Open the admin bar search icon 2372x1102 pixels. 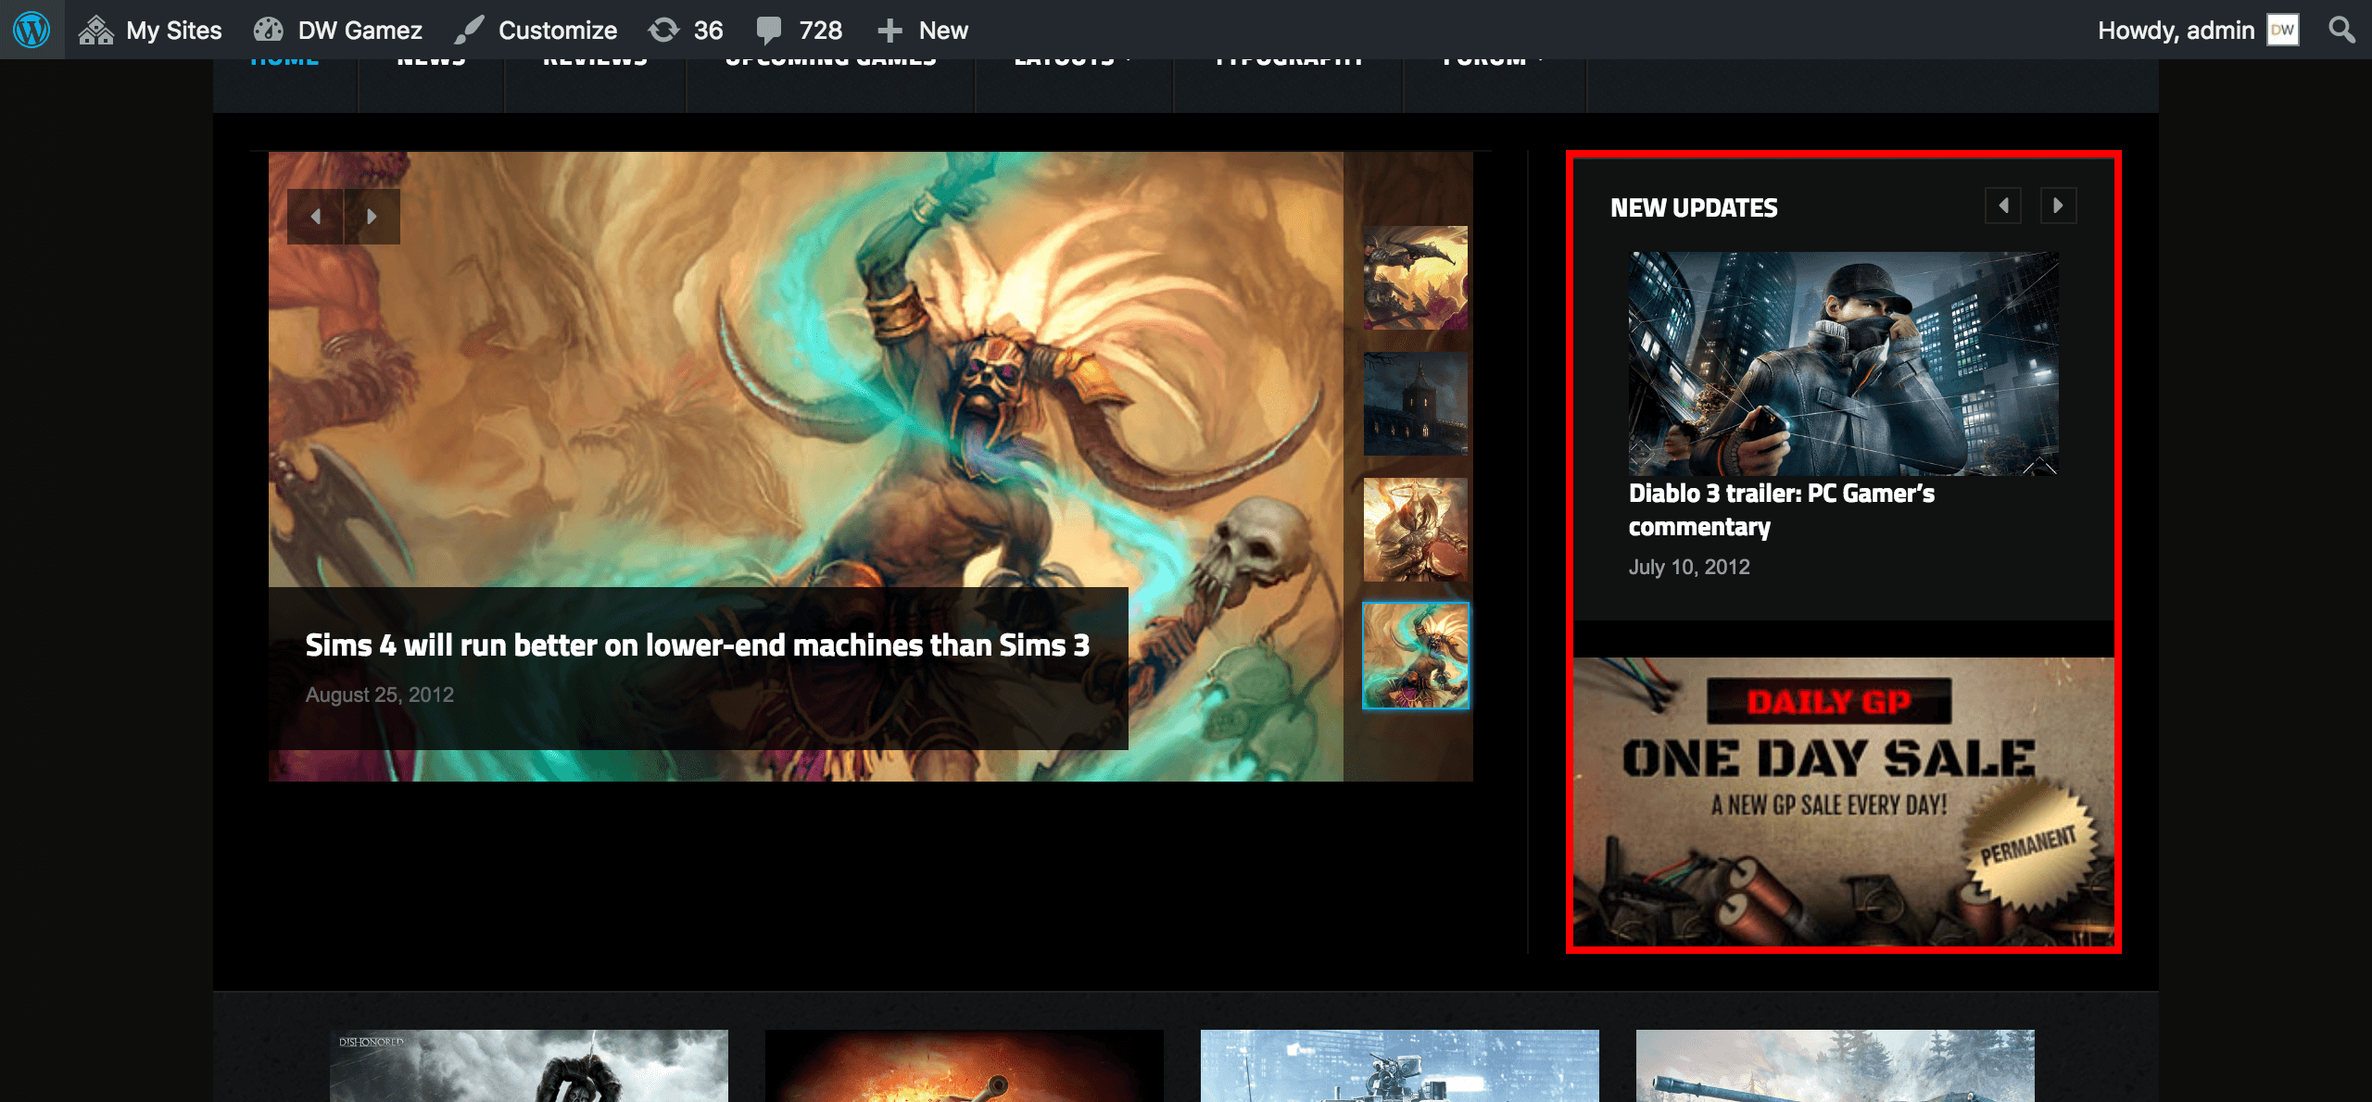pos(2341,30)
